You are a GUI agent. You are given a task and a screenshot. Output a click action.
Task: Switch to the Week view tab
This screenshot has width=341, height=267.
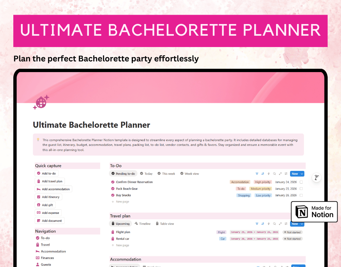pos(189,174)
